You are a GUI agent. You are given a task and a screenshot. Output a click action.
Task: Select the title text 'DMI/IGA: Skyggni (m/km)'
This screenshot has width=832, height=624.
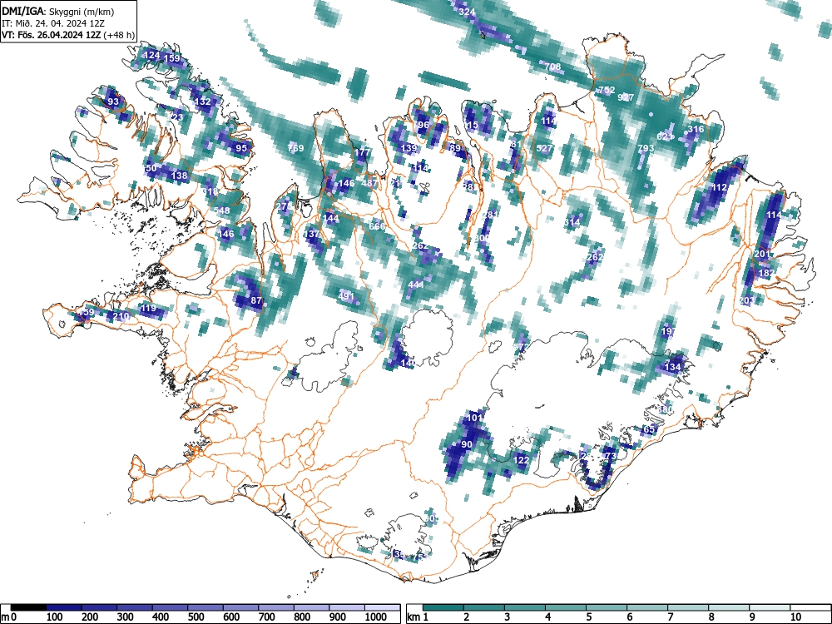point(58,11)
